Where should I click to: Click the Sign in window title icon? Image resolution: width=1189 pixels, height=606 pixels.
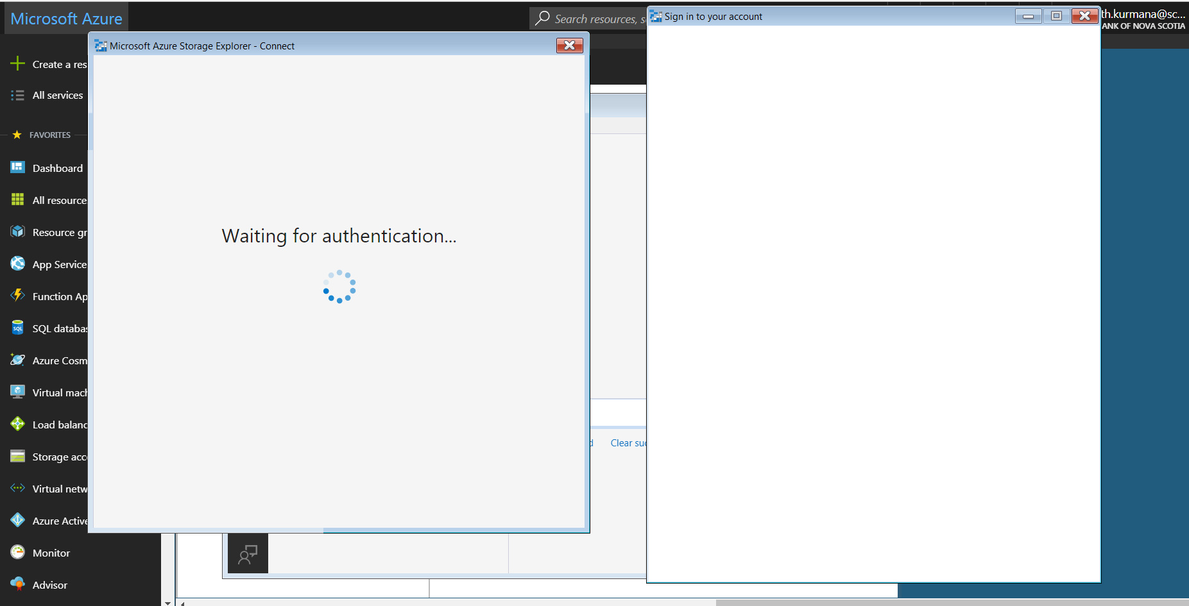[656, 16]
